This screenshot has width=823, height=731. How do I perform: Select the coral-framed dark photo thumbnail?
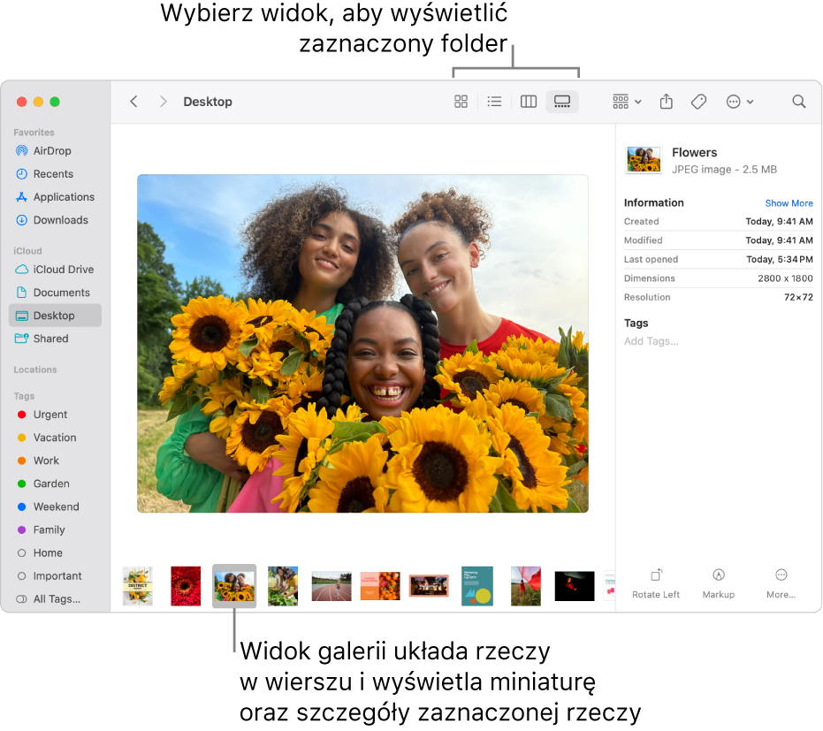[429, 586]
